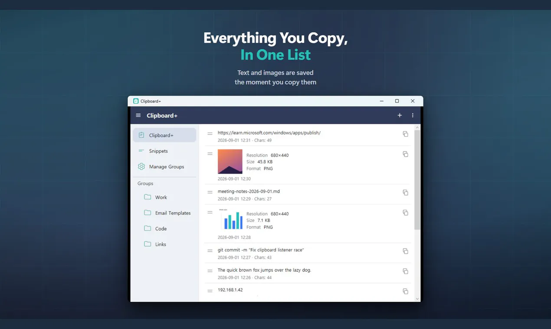Viewport: 551px width, 329px height.
Task: Copy the 45.8 KB image entry
Action: 405,154
